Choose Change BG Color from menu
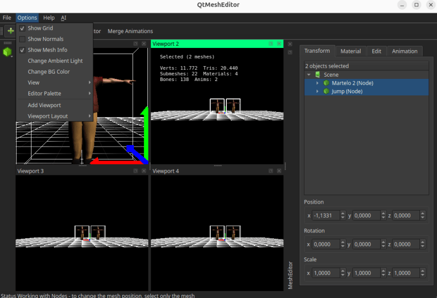 49,72
